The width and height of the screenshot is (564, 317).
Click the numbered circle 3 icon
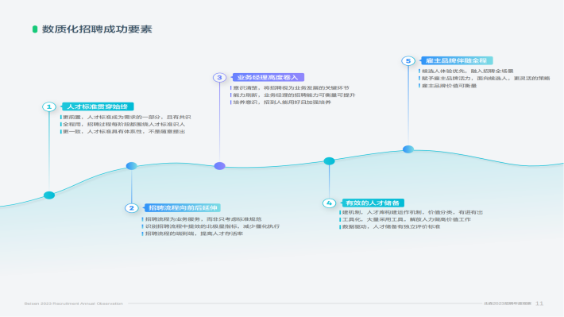[x=219, y=77]
